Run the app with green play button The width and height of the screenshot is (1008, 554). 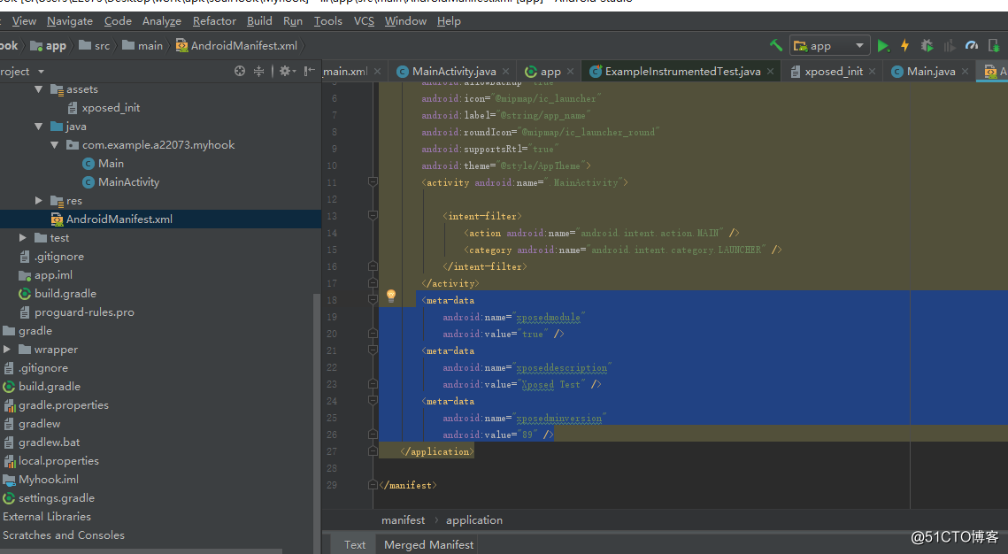coord(883,46)
